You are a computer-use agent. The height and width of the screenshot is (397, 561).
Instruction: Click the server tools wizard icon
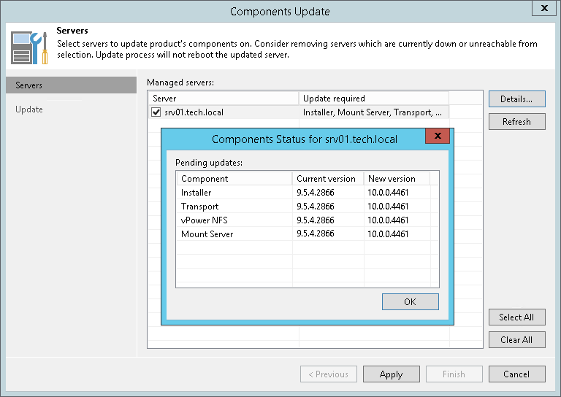point(30,46)
